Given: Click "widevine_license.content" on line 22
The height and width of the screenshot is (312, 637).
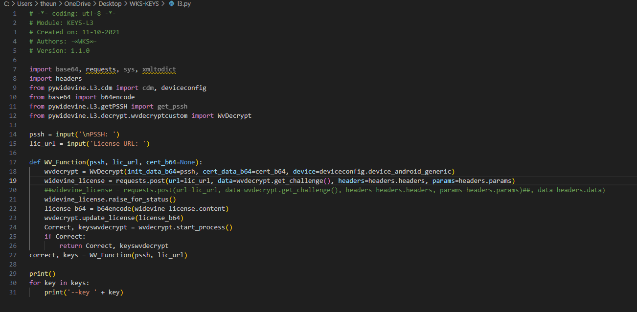Looking at the screenshot, I should coord(180,209).
